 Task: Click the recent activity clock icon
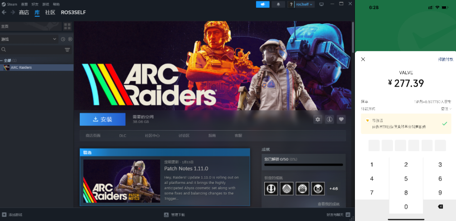(63, 39)
